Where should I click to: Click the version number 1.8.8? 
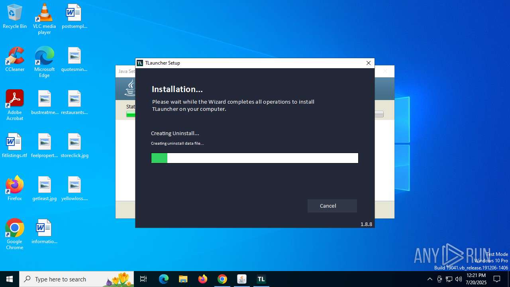pyautogui.click(x=366, y=224)
